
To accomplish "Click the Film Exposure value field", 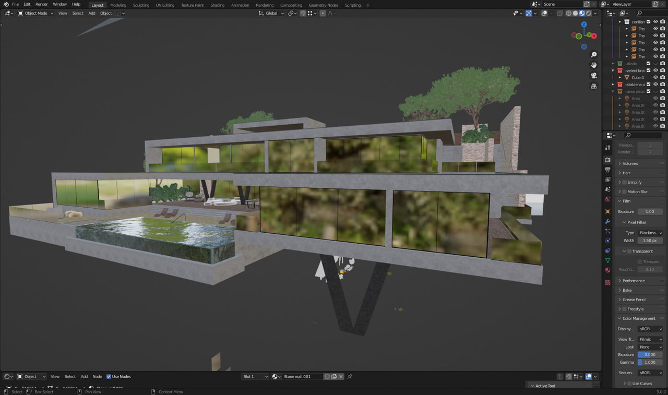I will 650,212.
